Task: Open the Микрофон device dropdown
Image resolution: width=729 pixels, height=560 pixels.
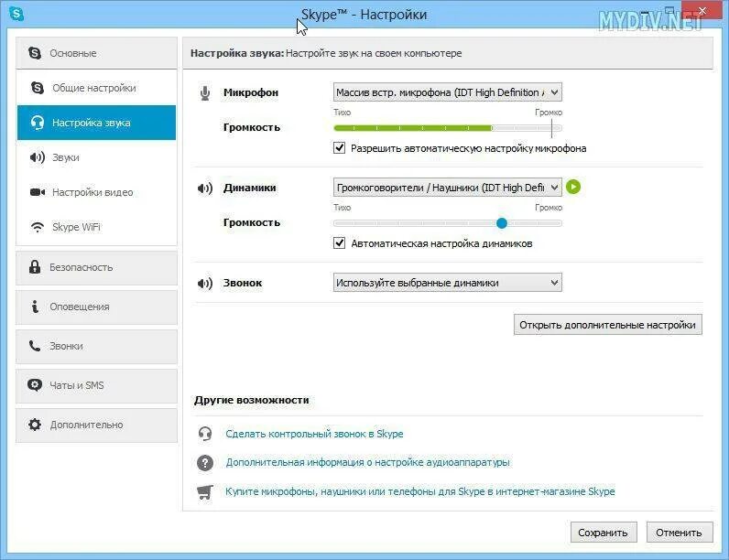Action: (447, 92)
